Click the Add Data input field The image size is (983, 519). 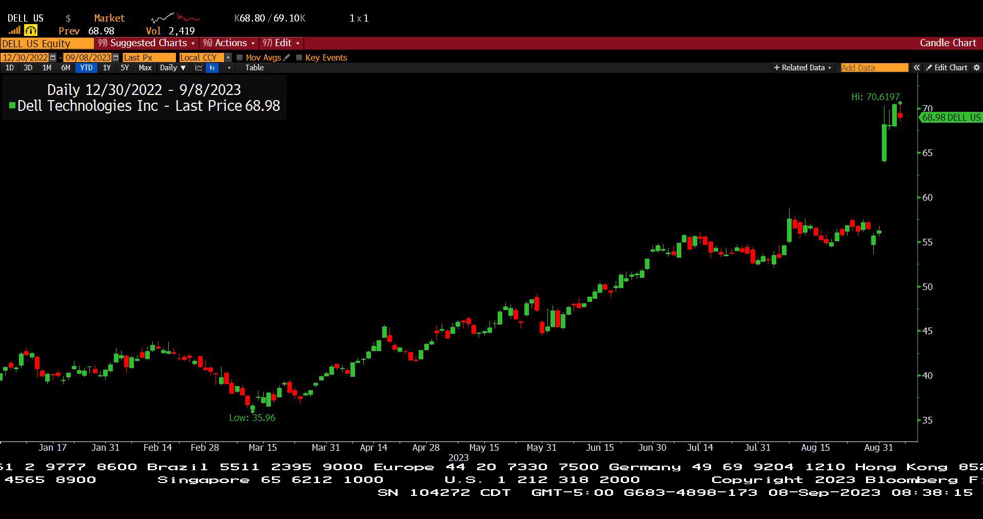[874, 68]
